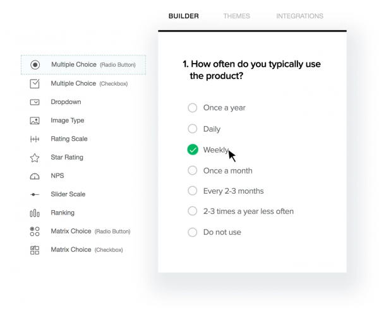Add an NPS gauge icon question
The image size is (379, 311).
coord(35,176)
